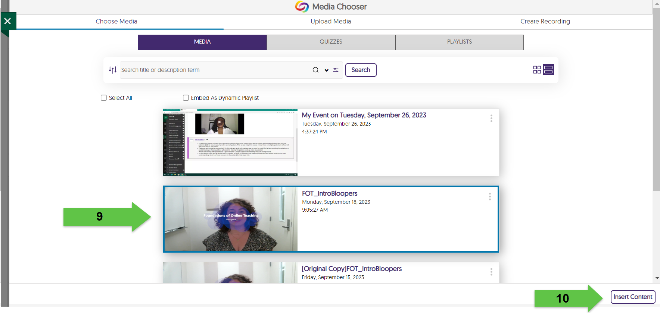Open the Create Recording tab

click(545, 21)
